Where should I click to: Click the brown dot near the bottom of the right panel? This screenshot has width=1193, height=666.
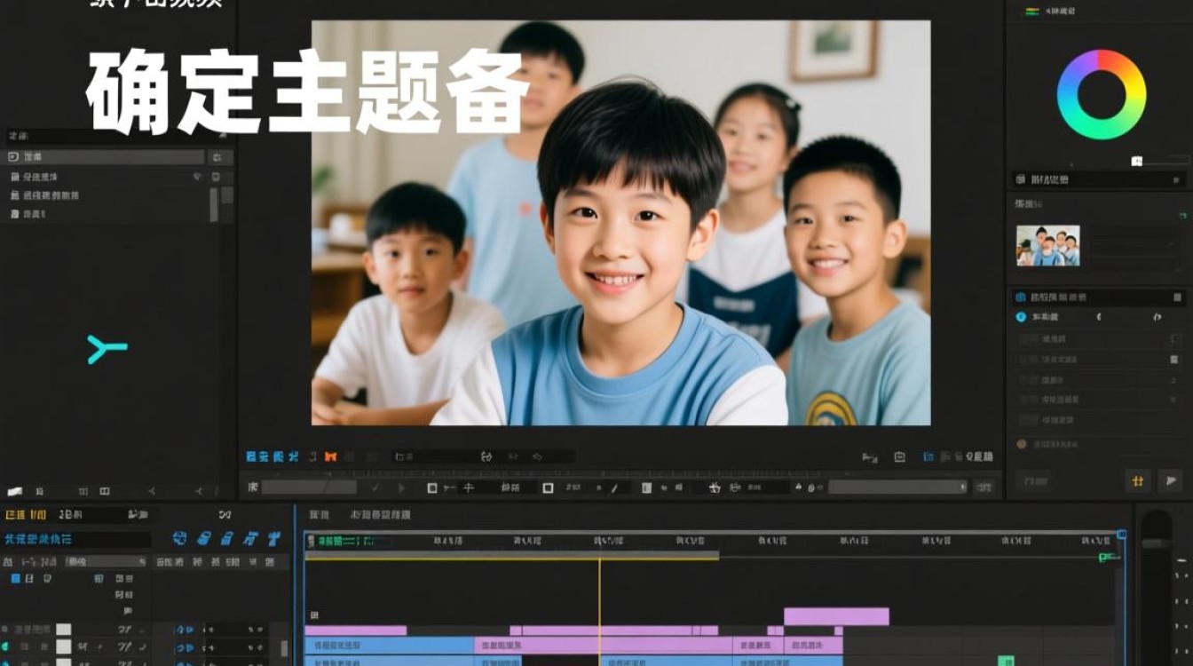pos(1022,443)
